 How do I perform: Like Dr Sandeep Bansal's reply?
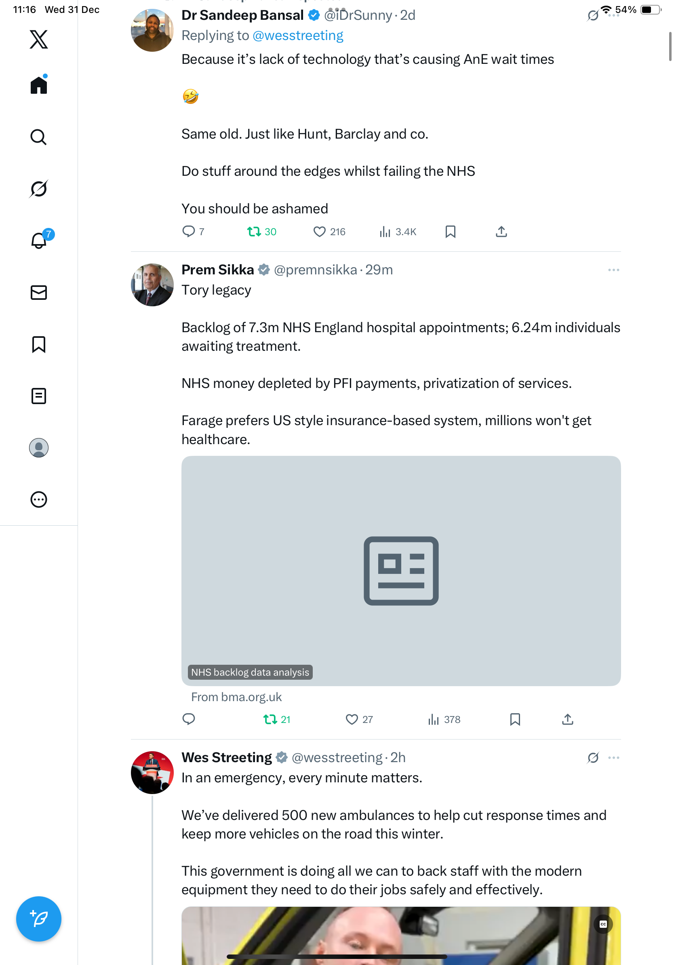[x=319, y=232]
